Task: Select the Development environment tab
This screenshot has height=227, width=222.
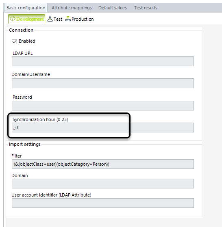Action: tap(27, 19)
